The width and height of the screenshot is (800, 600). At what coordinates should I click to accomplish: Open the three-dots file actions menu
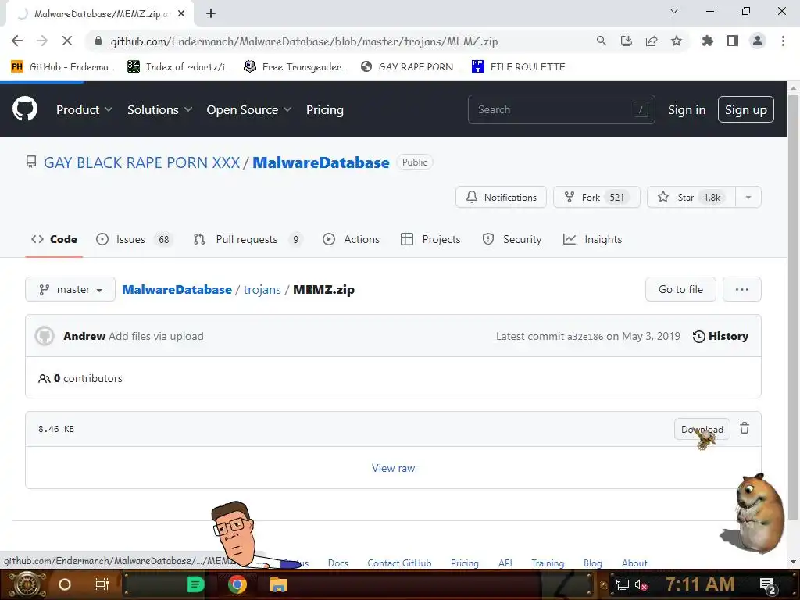click(742, 289)
